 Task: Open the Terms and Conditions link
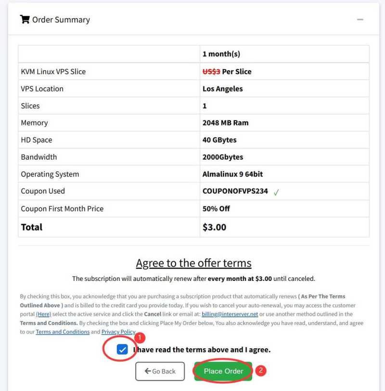[63, 332]
